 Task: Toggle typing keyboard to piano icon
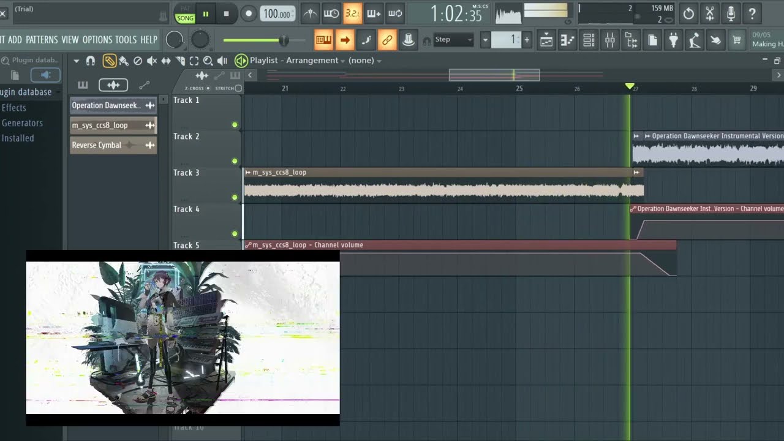pyautogui.click(x=323, y=40)
